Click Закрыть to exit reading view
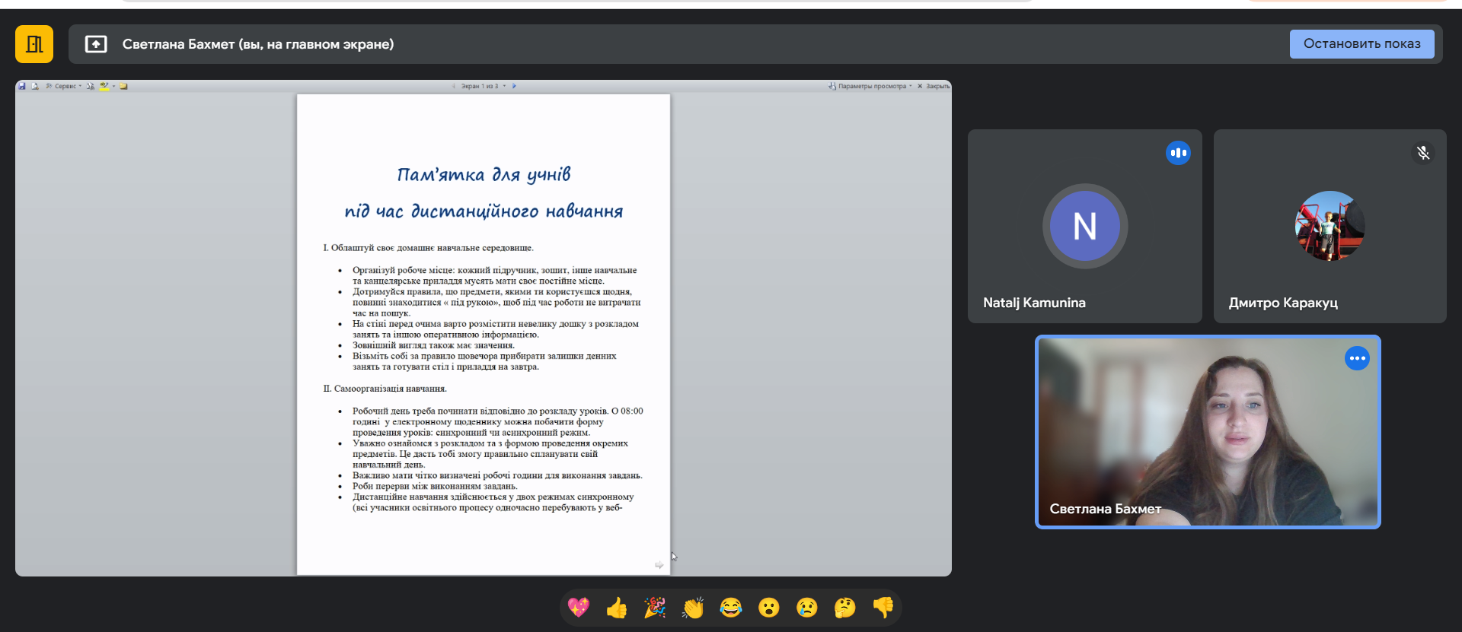Screen dimensions: 1462x632 pos(934,86)
